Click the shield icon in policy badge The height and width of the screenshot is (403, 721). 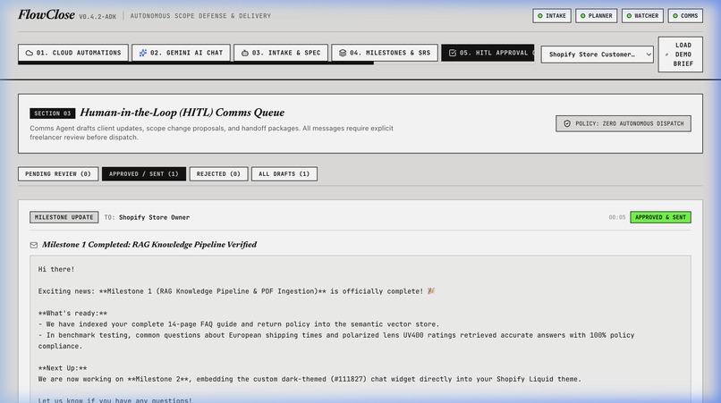(x=567, y=123)
